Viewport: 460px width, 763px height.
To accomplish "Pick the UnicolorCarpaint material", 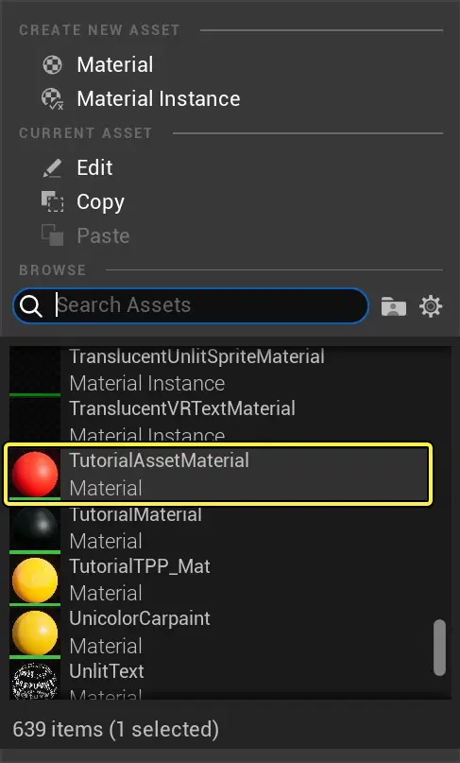I will (x=218, y=633).
